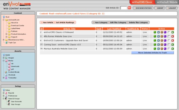Click green edit pencil for Murrays Australia article
Viewport: 179px width, 110px height.
pos(155,49)
